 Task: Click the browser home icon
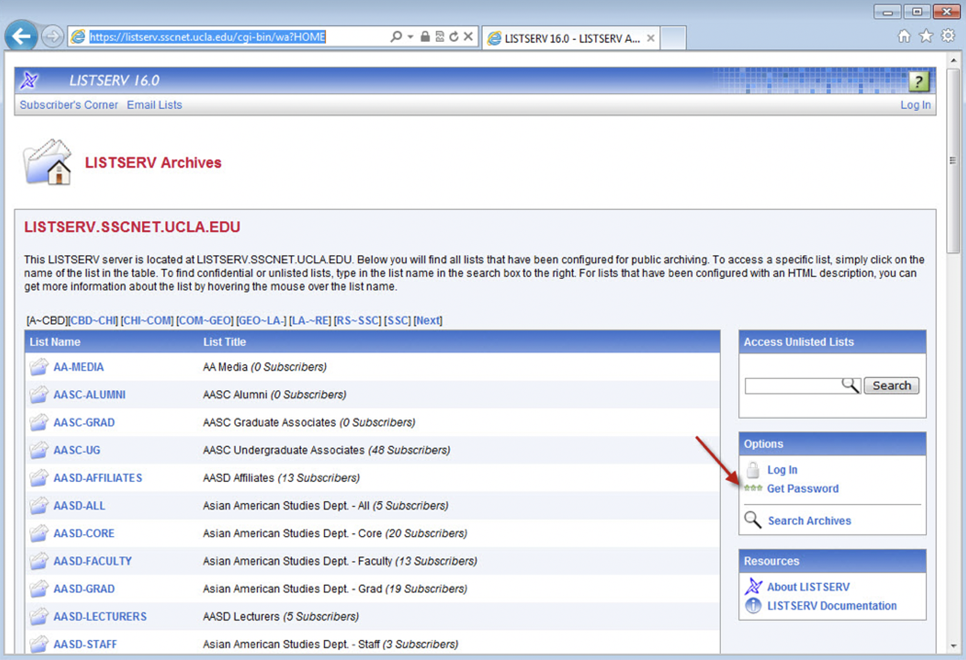tap(904, 36)
